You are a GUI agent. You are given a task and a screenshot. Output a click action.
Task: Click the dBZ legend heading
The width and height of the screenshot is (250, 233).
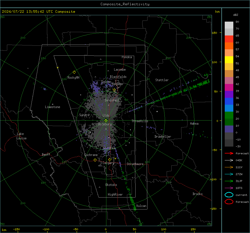pyautogui.click(x=236, y=15)
